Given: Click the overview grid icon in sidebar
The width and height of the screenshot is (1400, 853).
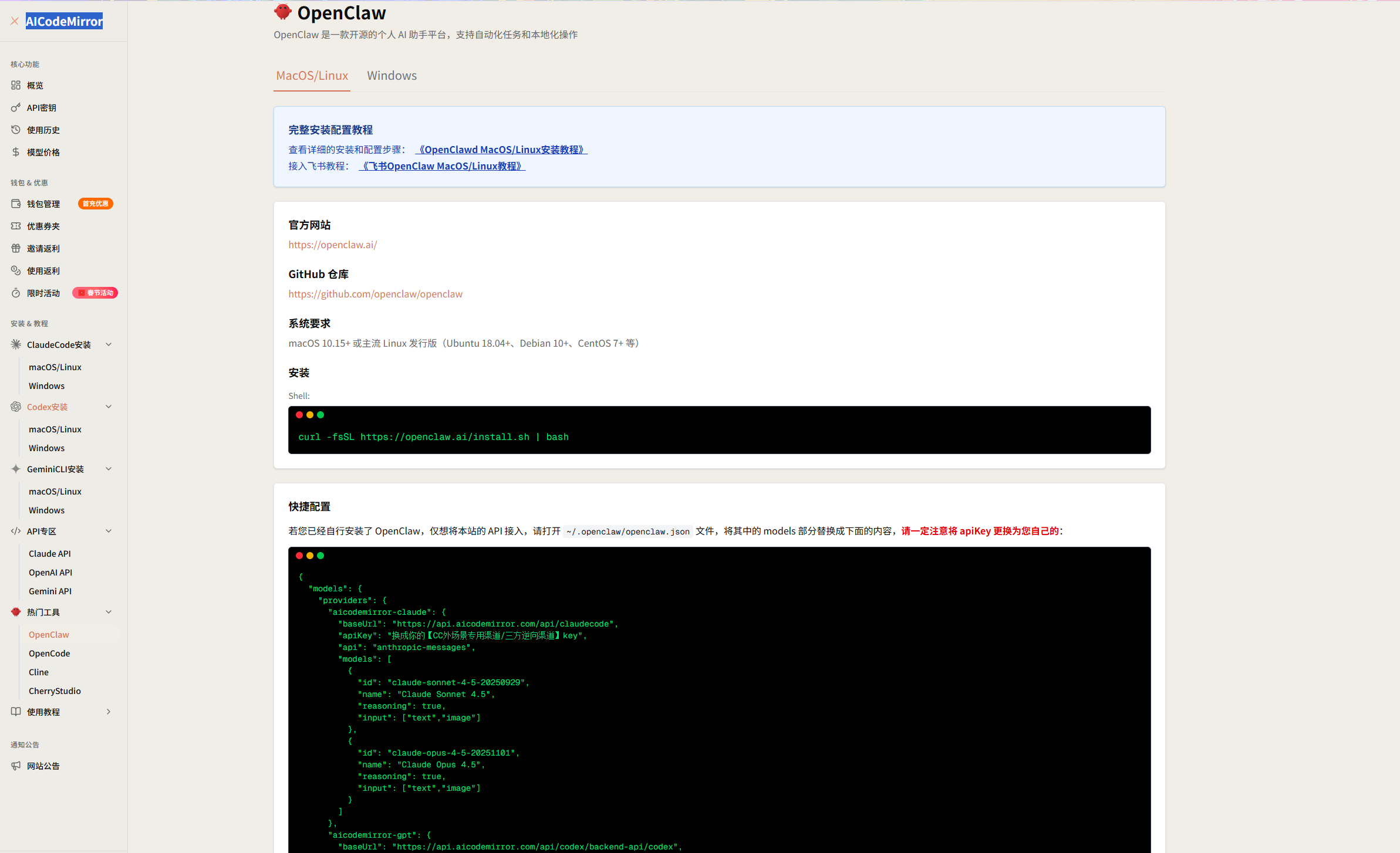Looking at the screenshot, I should click(x=16, y=85).
